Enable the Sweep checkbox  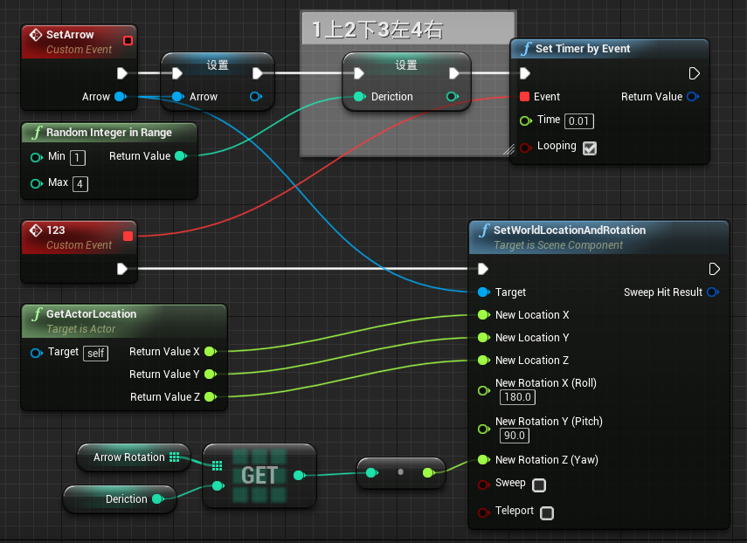(539, 485)
